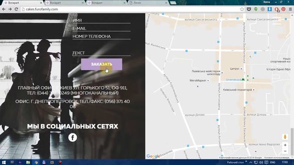Open the Facebook social link icon
Screen dimensions: 294x165
tap(73, 137)
